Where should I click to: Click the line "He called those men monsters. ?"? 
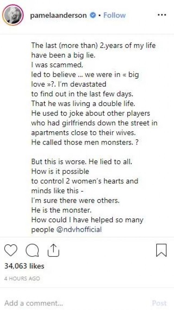pyautogui.click(x=85, y=142)
